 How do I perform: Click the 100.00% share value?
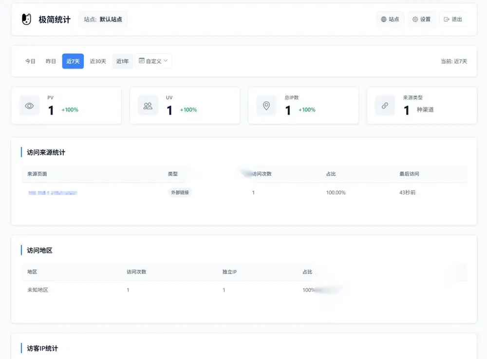pos(336,192)
